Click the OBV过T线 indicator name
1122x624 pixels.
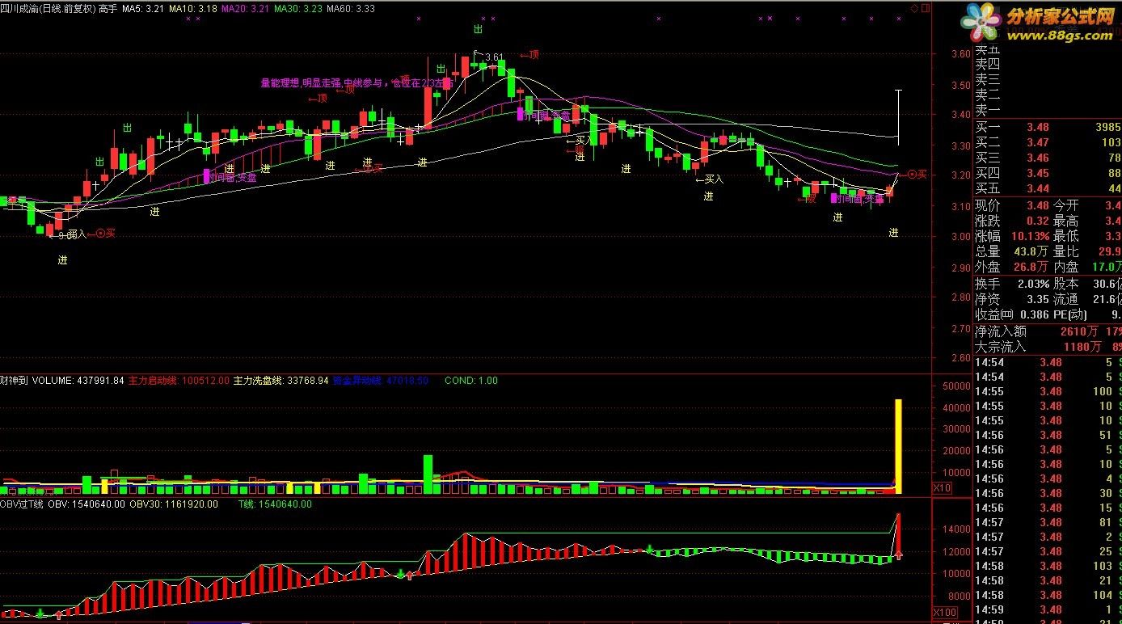(22, 504)
